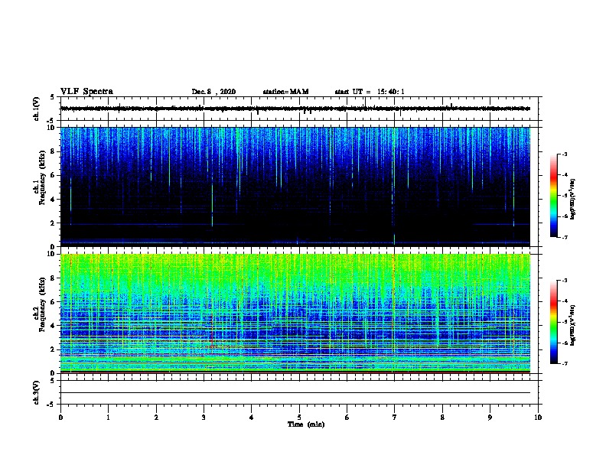Click the ch.2 colorbar 'log(PSD)' unit label
The height and width of the screenshot is (468, 606).
(x=572, y=325)
